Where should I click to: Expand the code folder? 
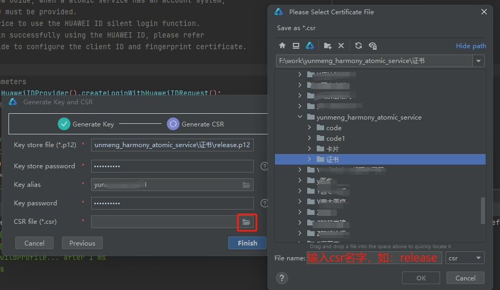point(309,128)
